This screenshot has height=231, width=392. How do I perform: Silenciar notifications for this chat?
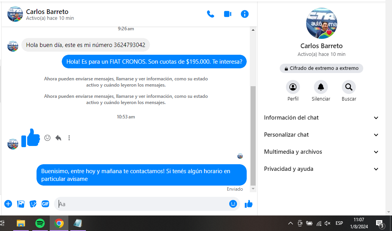point(321,87)
